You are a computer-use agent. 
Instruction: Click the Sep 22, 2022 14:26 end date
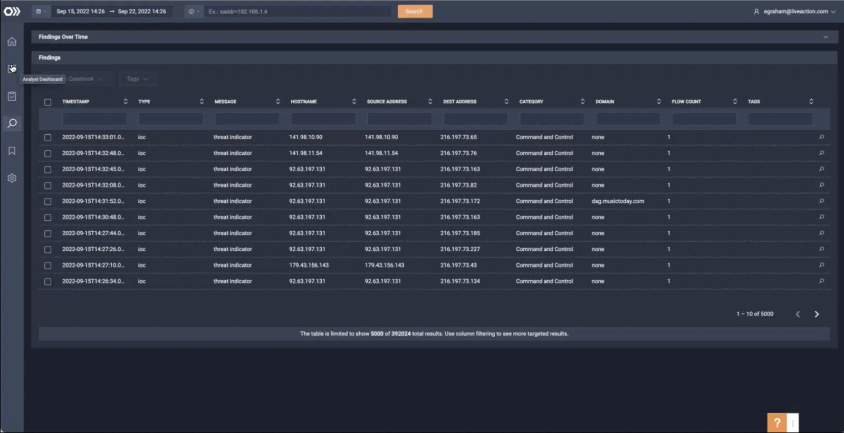[142, 11]
